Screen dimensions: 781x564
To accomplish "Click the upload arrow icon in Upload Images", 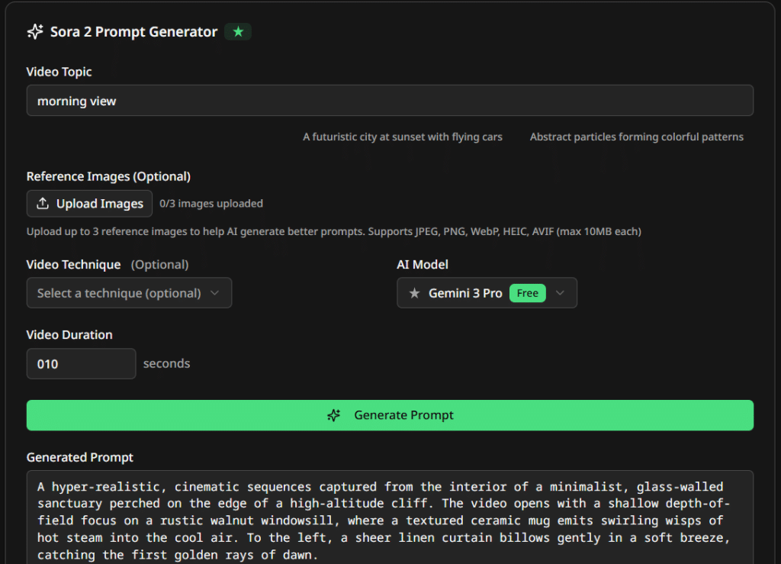I will point(42,204).
